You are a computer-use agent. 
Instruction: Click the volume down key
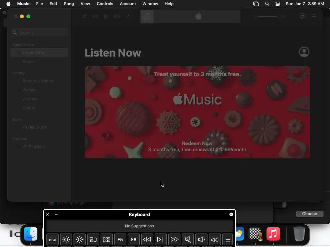point(201,239)
